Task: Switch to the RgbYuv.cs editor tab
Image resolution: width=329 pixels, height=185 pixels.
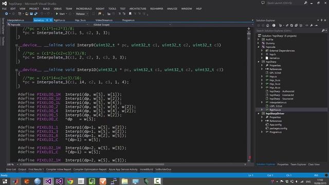Action: point(60,21)
